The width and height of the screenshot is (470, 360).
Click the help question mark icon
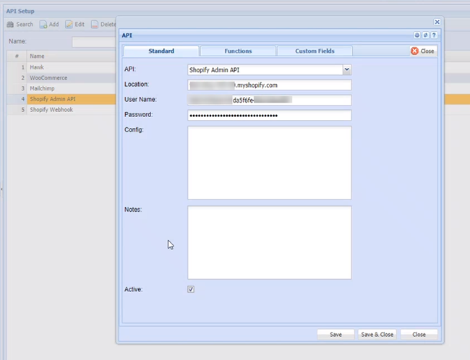(x=433, y=35)
